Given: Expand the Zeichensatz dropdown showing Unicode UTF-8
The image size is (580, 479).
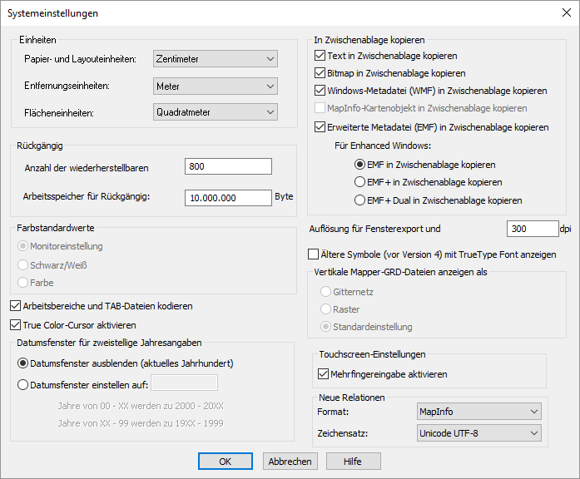Looking at the screenshot, I should tap(479, 433).
